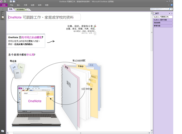Screen dimensions: 182x134
Task: Select the 'OneNote 基本功能' page tab
Action: coord(163,20)
